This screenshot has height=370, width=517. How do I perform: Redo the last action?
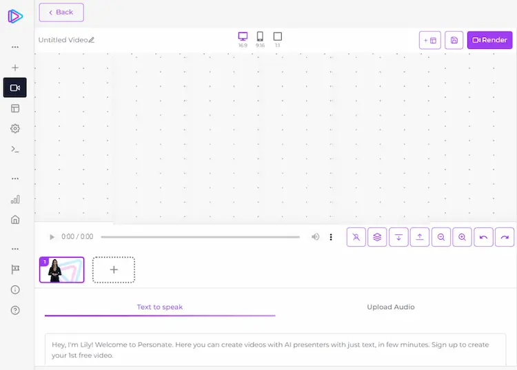505,237
